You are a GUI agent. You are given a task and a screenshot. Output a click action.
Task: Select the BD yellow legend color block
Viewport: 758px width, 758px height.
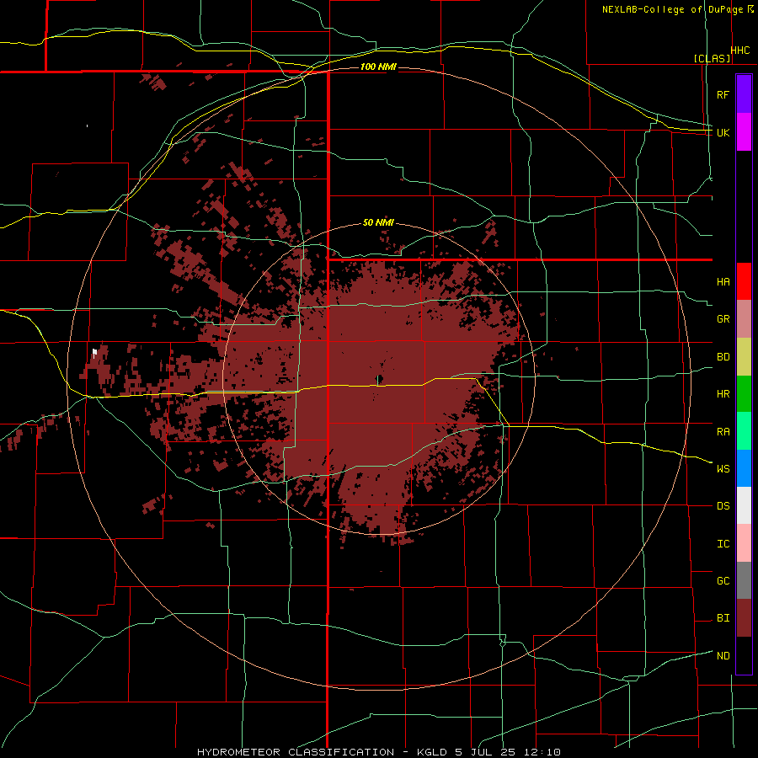pos(744,357)
